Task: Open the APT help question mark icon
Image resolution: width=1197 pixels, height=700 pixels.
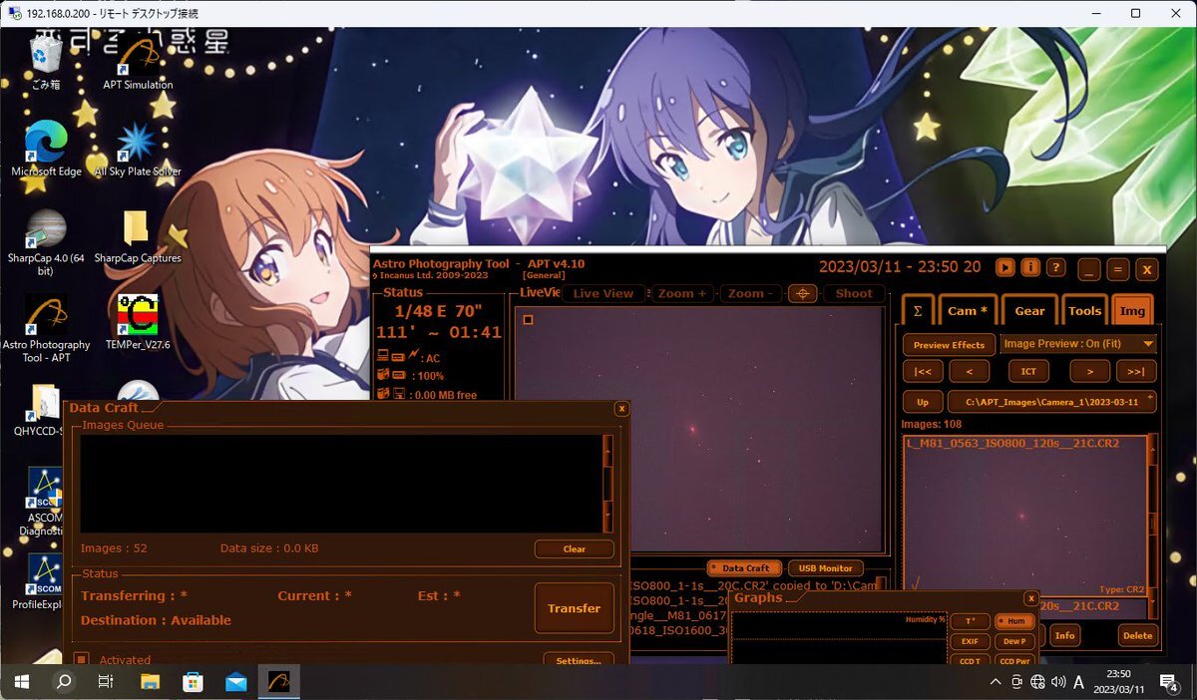Action: (1055, 267)
